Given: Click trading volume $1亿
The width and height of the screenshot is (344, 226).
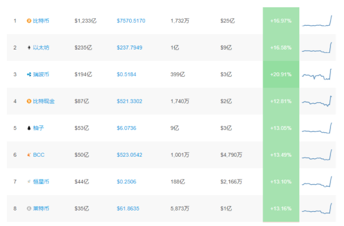Looking at the screenshot, I should pyautogui.click(x=226, y=209).
